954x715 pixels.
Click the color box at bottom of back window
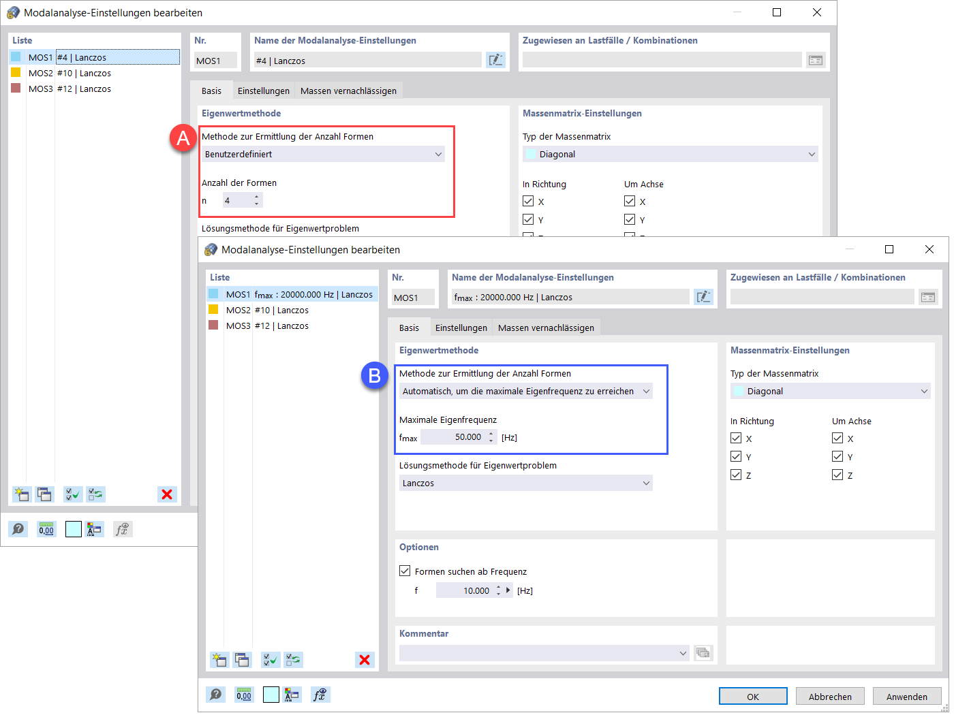click(x=74, y=529)
